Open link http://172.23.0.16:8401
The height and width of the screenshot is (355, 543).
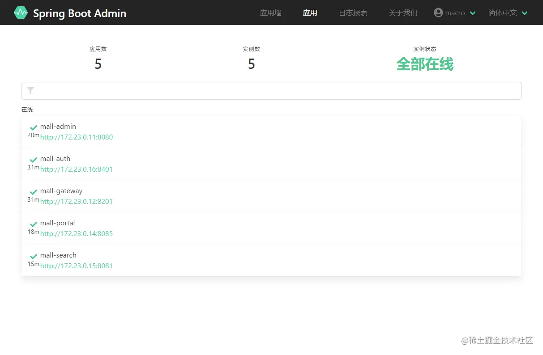click(77, 169)
